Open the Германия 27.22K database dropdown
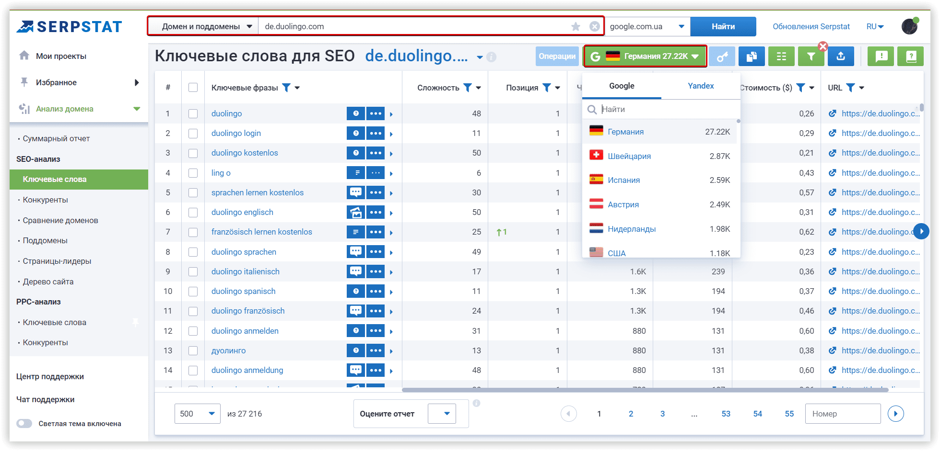940x451 pixels. 645,56
